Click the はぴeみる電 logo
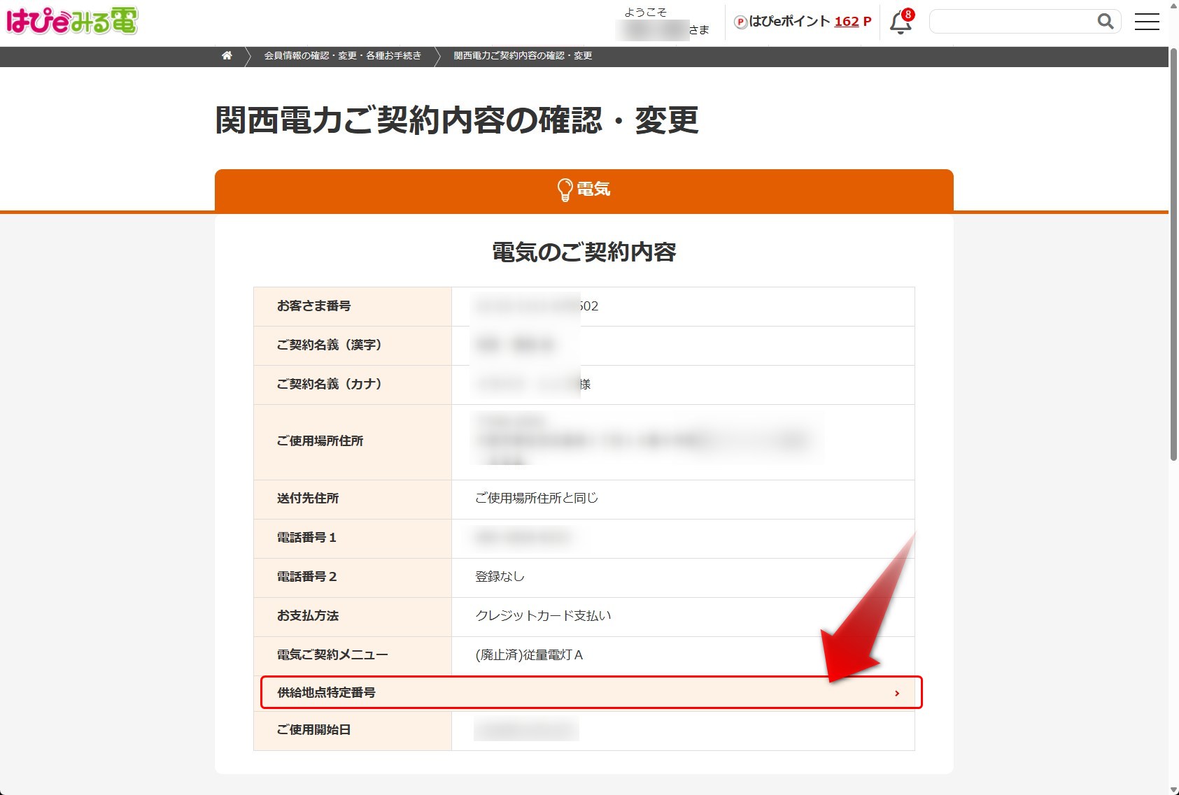 (72, 21)
